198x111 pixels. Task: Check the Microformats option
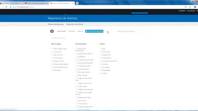76,101
